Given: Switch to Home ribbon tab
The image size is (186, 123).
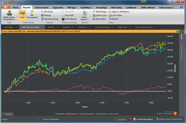Looking at the screenshot, I should (16, 7).
